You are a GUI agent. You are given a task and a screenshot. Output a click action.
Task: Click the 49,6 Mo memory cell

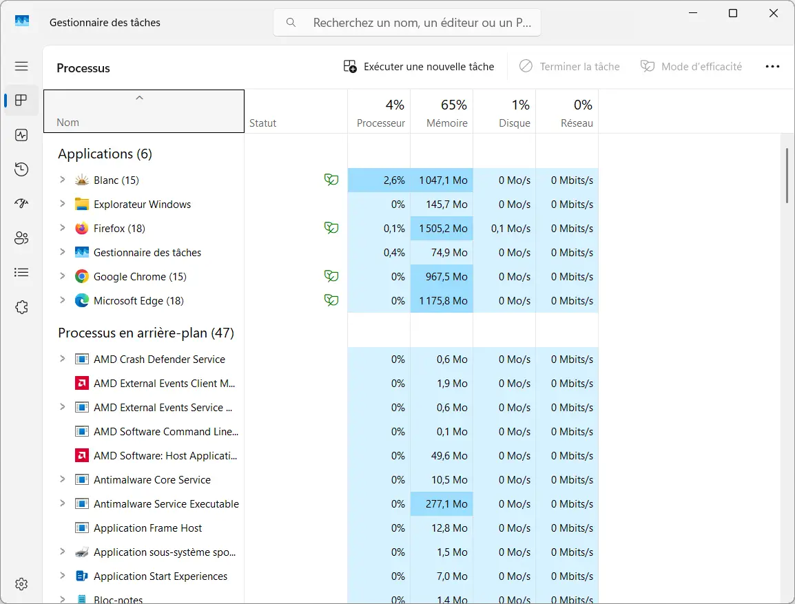click(x=442, y=456)
